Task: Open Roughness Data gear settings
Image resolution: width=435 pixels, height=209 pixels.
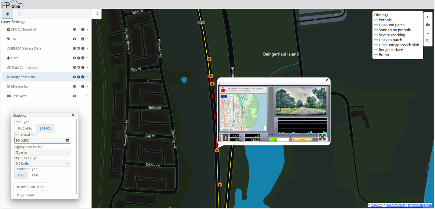Action: [79, 77]
